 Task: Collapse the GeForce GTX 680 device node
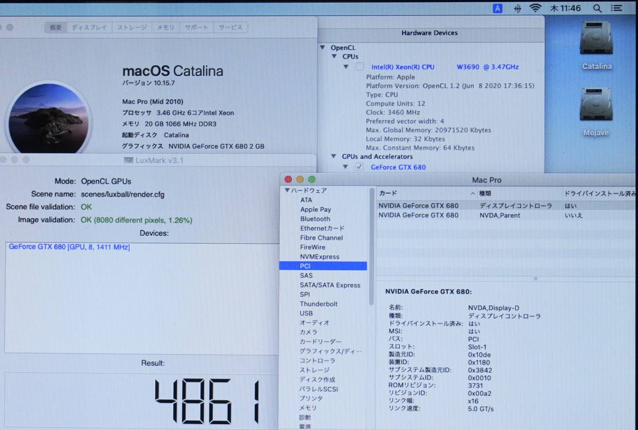tap(346, 167)
